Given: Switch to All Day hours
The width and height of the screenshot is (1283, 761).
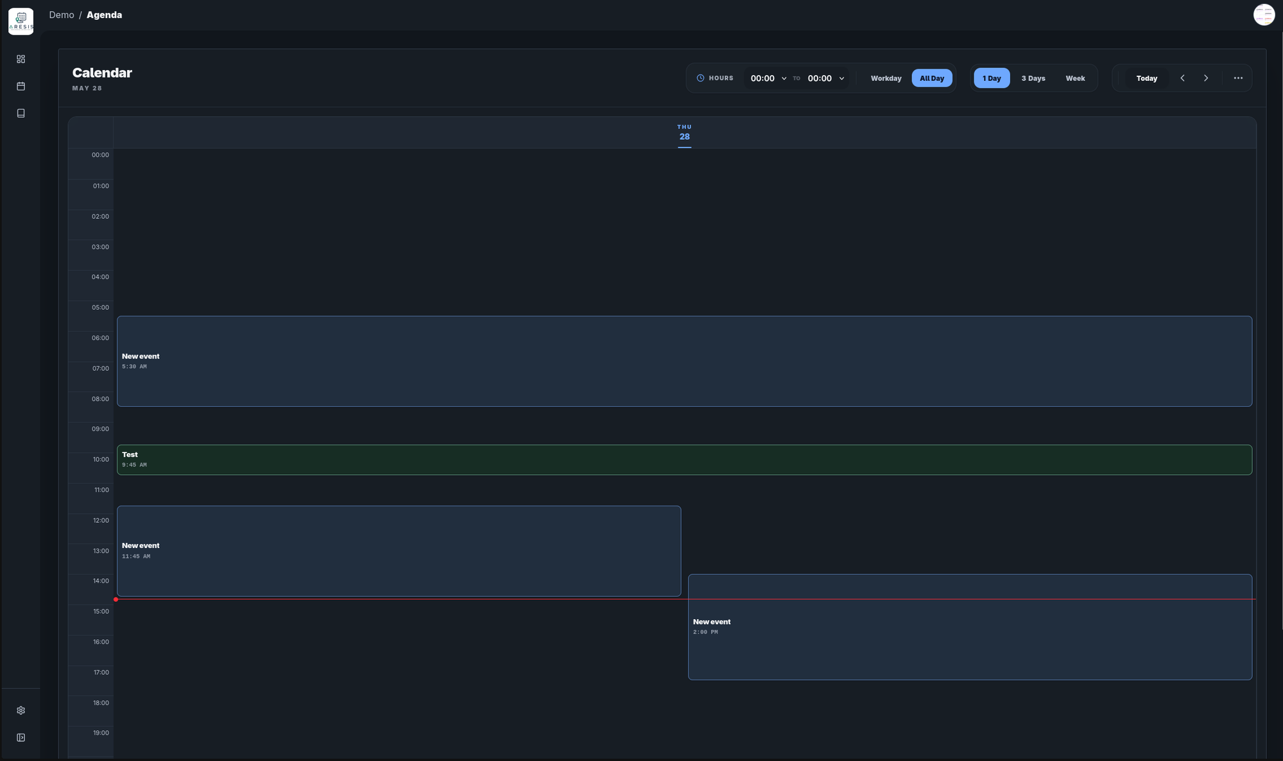Looking at the screenshot, I should (932, 78).
